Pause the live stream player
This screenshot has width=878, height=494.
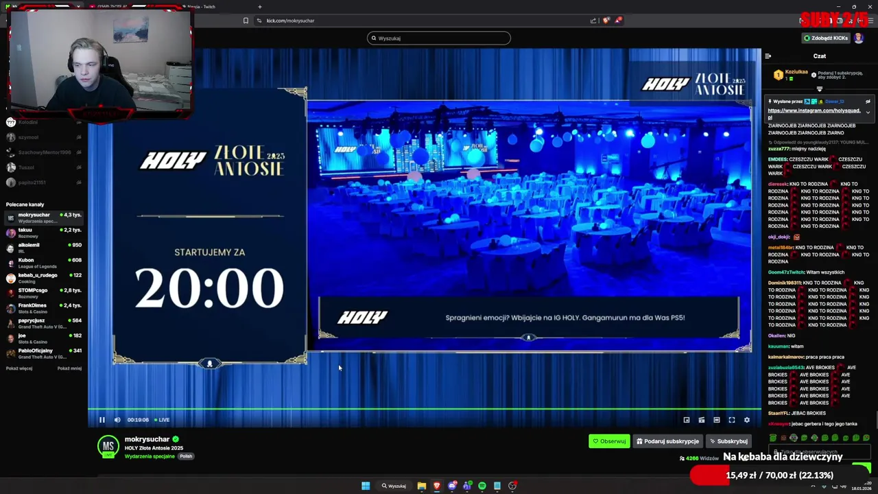[102, 420]
